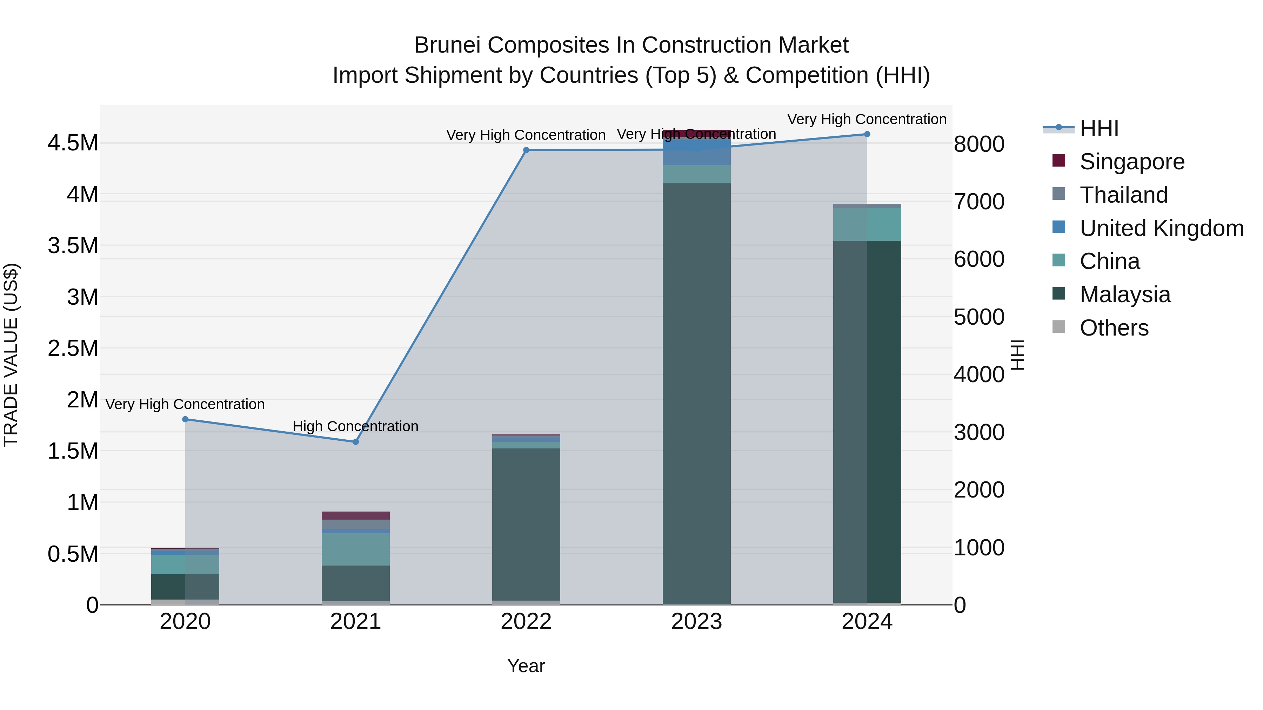1263x710 pixels.
Task: Click the Others gray color swatch
Action: click(x=1058, y=326)
